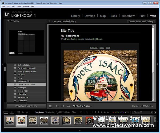Screen dimensions: 160x133
Task: Click the stop preview square icon
Action: pos(50,106)
